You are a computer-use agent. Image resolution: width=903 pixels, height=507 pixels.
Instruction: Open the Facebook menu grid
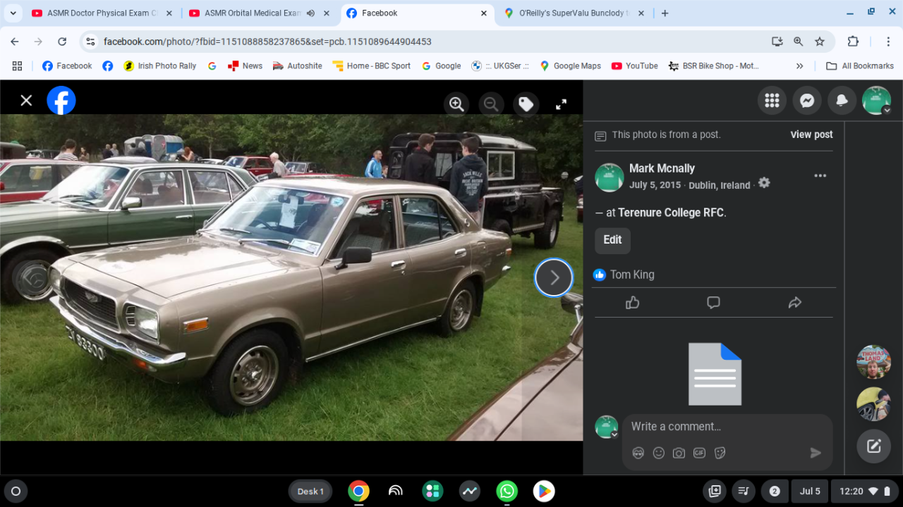tap(772, 101)
